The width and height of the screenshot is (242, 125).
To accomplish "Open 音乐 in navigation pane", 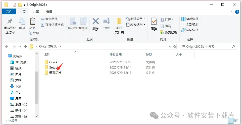I will tap(16, 92).
